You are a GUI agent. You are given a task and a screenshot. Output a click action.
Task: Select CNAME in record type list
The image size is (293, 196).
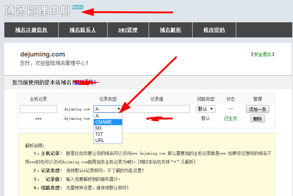108,122
